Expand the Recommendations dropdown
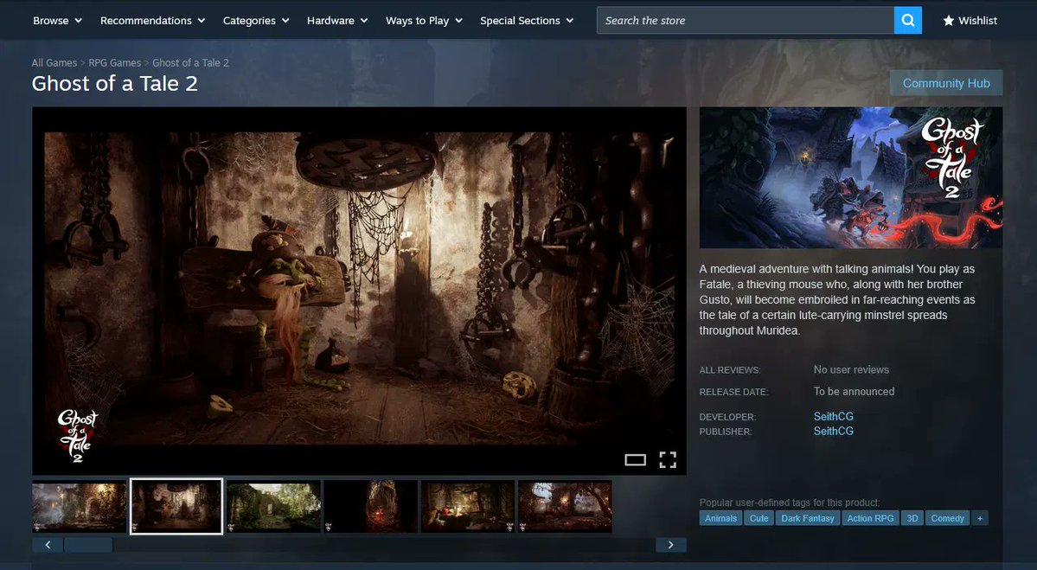The width and height of the screenshot is (1037, 570). 153,21
